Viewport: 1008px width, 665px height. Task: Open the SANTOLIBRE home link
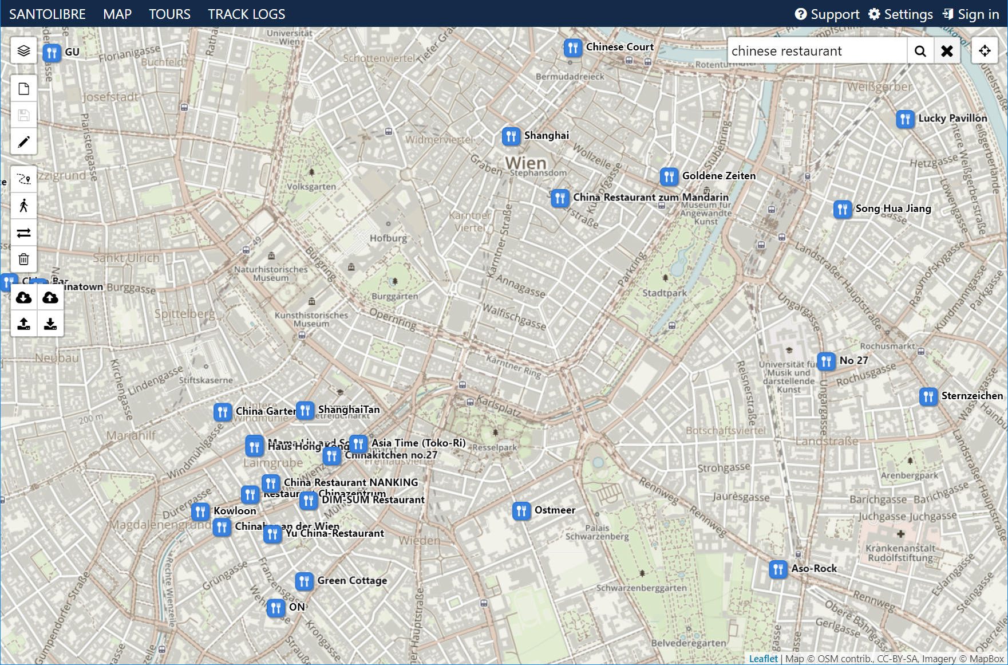pos(48,14)
